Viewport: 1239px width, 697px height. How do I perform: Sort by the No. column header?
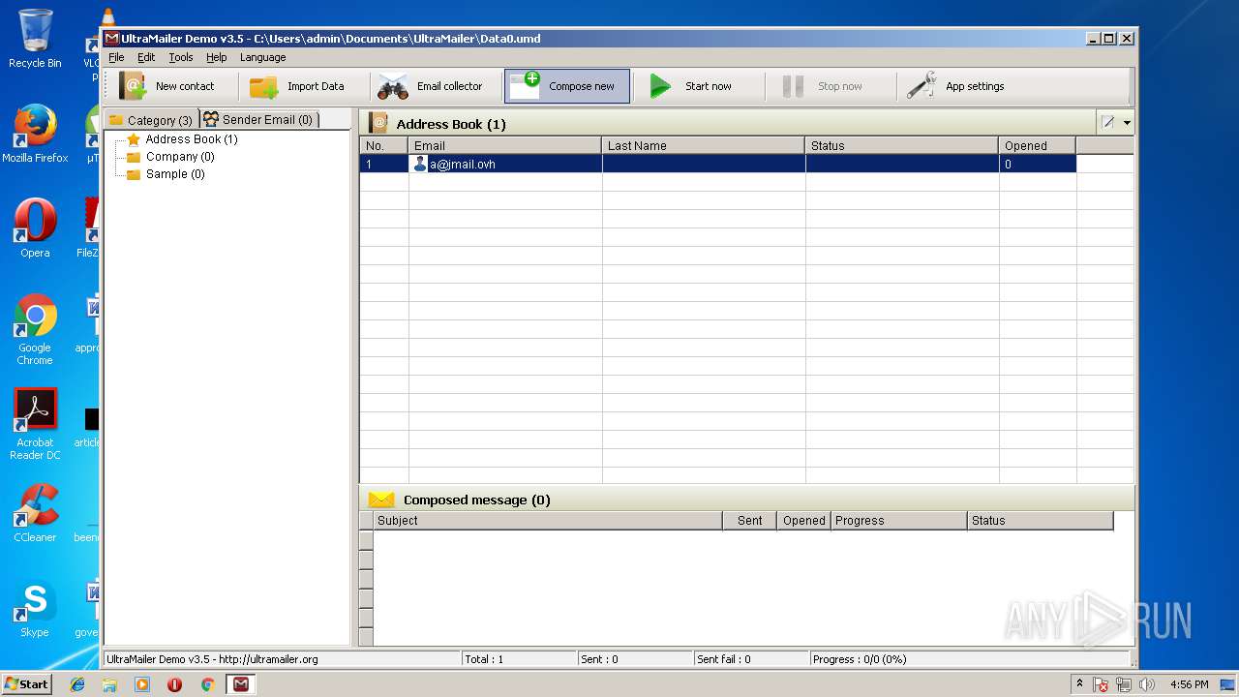coord(384,145)
